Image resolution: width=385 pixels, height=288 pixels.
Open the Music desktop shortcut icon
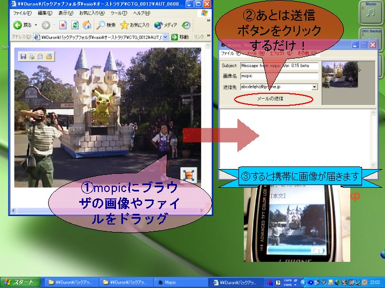click(x=371, y=13)
